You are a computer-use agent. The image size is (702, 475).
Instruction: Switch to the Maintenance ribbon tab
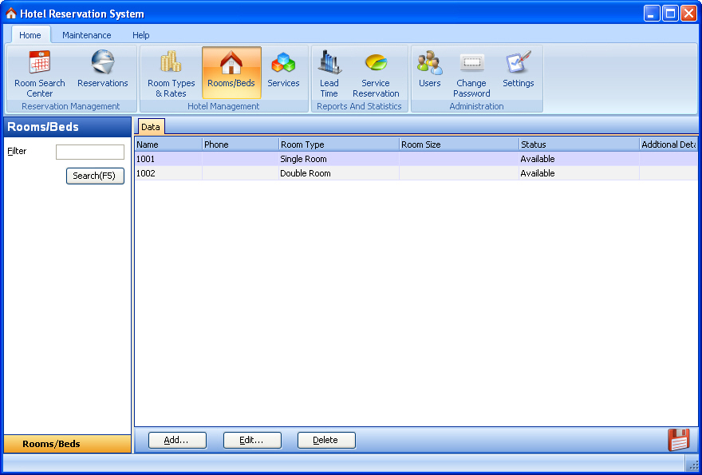pos(87,35)
